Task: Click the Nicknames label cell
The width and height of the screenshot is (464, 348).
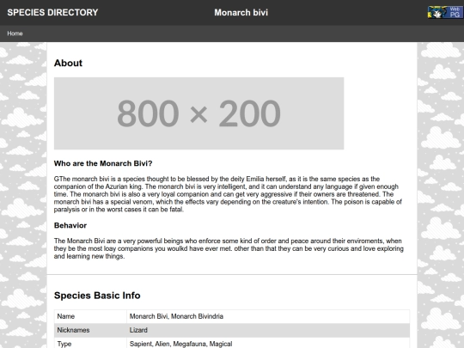Action: coord(90,330)
